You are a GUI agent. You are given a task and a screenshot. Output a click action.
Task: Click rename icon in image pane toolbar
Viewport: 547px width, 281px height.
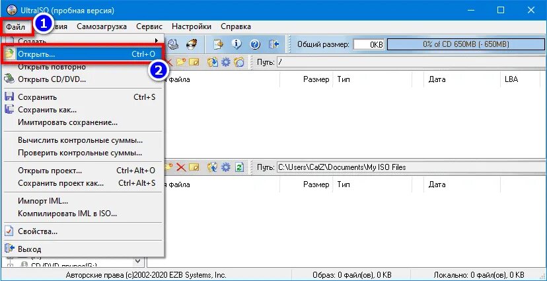pyautogui.click(x=194, y=63)
